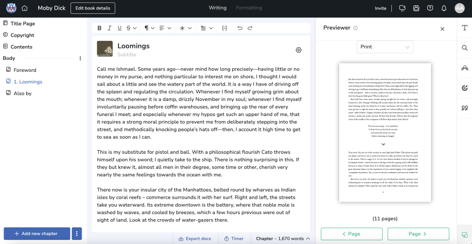Apply italic formatting
The height and width of the screenshot is (244, 472).
109,28
